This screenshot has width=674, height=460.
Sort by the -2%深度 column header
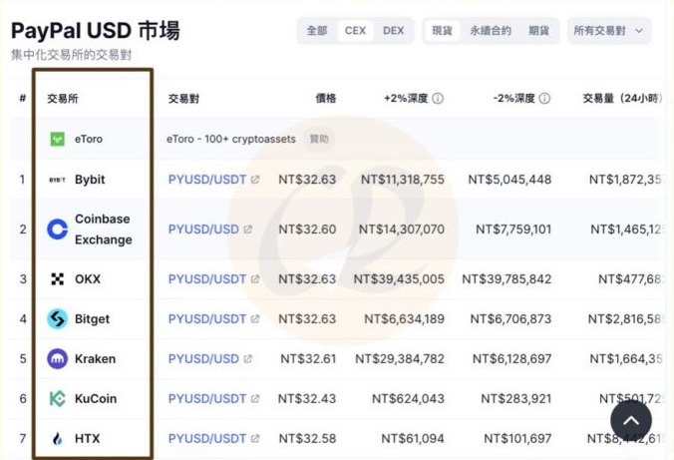513,99
